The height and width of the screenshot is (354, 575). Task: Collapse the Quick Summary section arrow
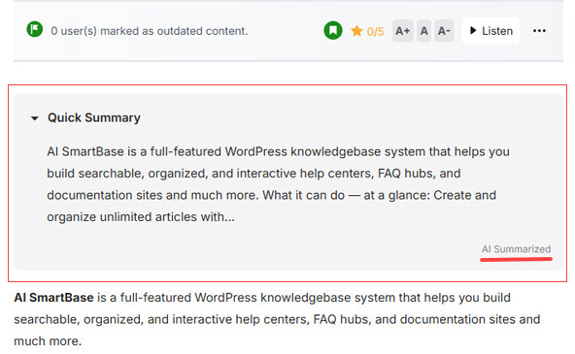tap(34, 118)
